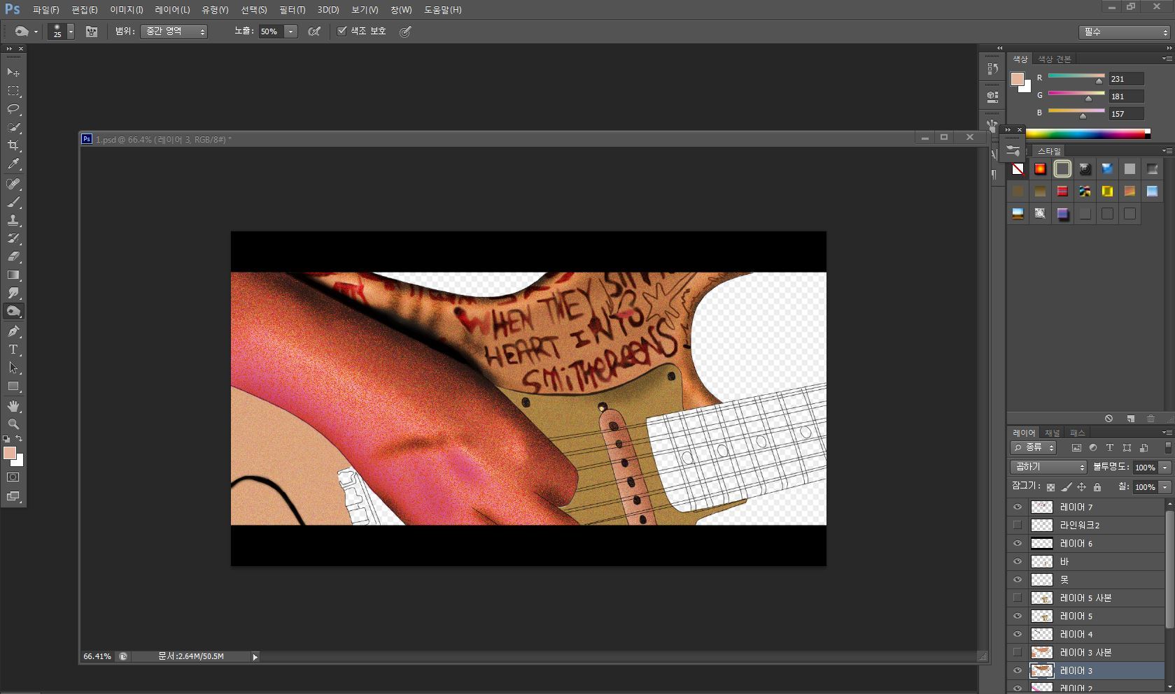This screenshot has height=694, width=1175.
Task: Open the Layers panel options menu
Action: pyautogui.click(x=1167, y=433)
